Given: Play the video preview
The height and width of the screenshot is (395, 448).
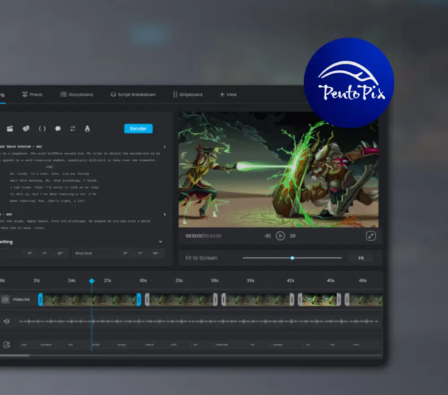Looking at the screenshot, I should [280, 236].
